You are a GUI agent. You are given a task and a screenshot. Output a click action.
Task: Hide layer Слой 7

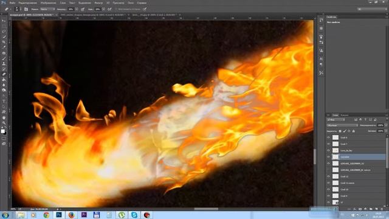(328, 144)
